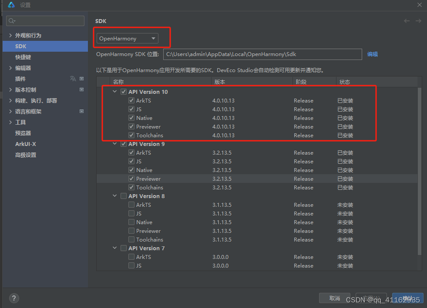Check the API Version 7 checkbox
The width and height of the screenshot is (427, 308).
coord(124,248)
